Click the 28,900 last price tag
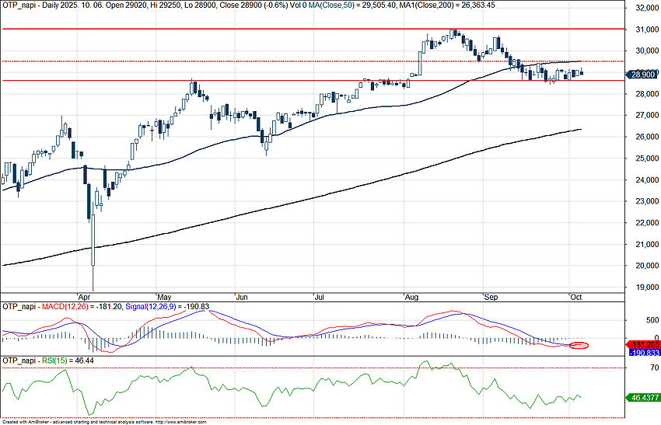The width and height of the screenshot is (661, 425). [642, 75]
